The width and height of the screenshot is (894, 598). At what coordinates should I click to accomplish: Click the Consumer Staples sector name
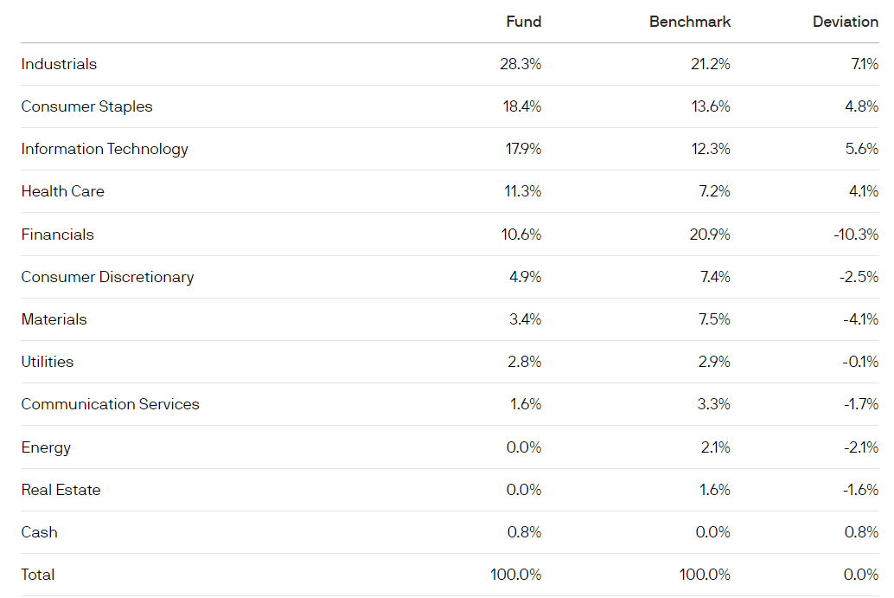point(86,106)
